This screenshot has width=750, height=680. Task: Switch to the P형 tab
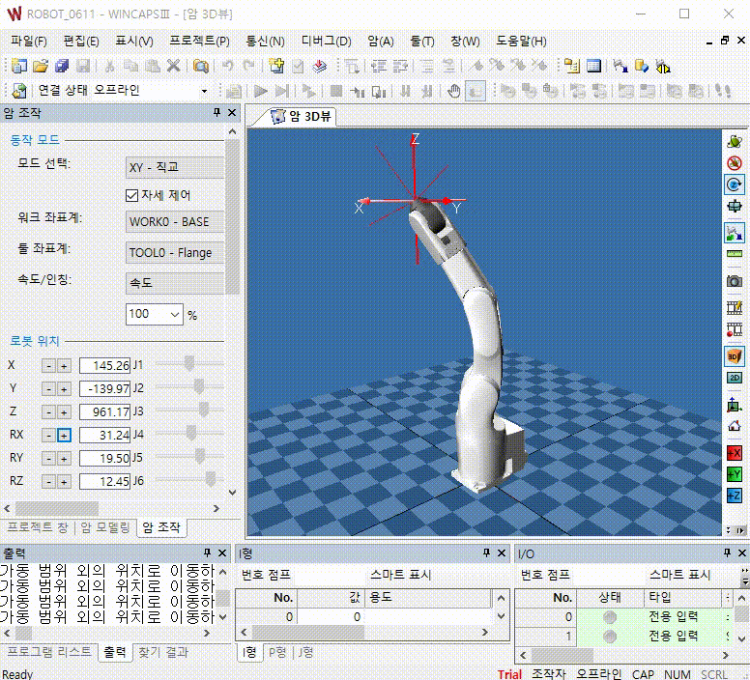click(277, 652)
